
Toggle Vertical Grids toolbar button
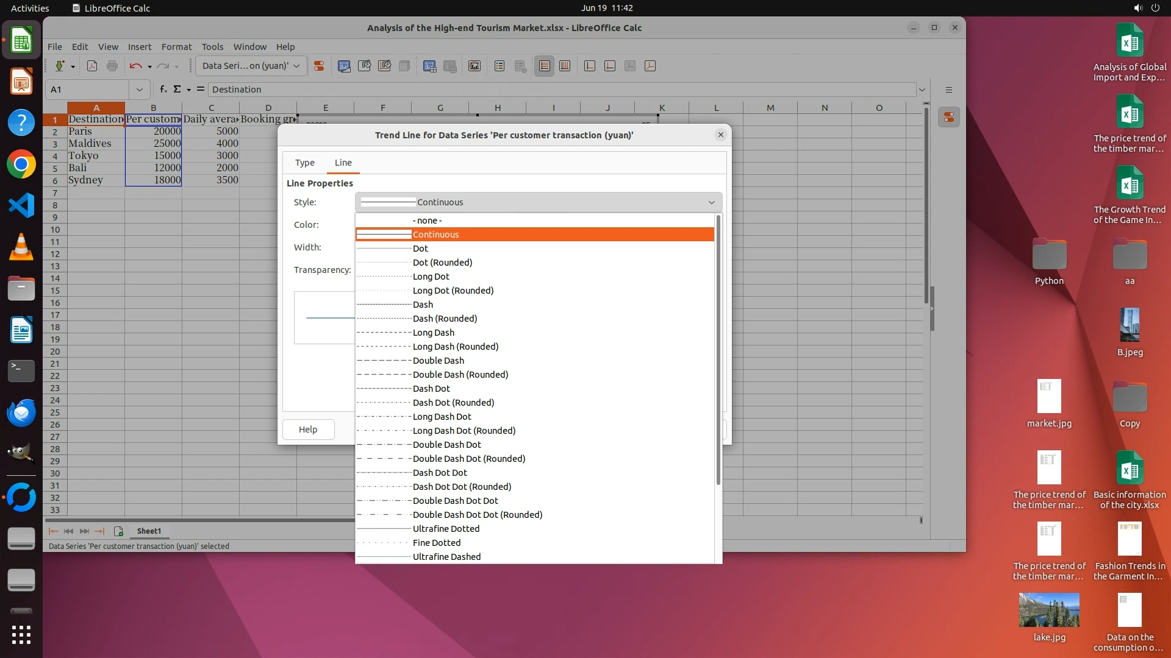pos(565,66)
